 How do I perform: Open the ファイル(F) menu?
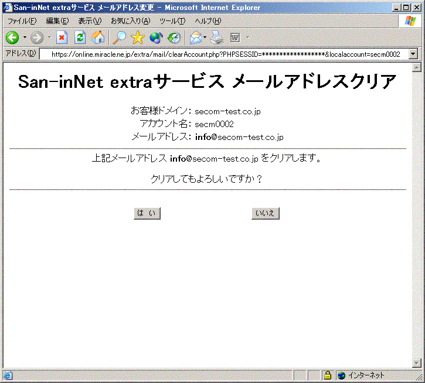[x=22, y=20]
